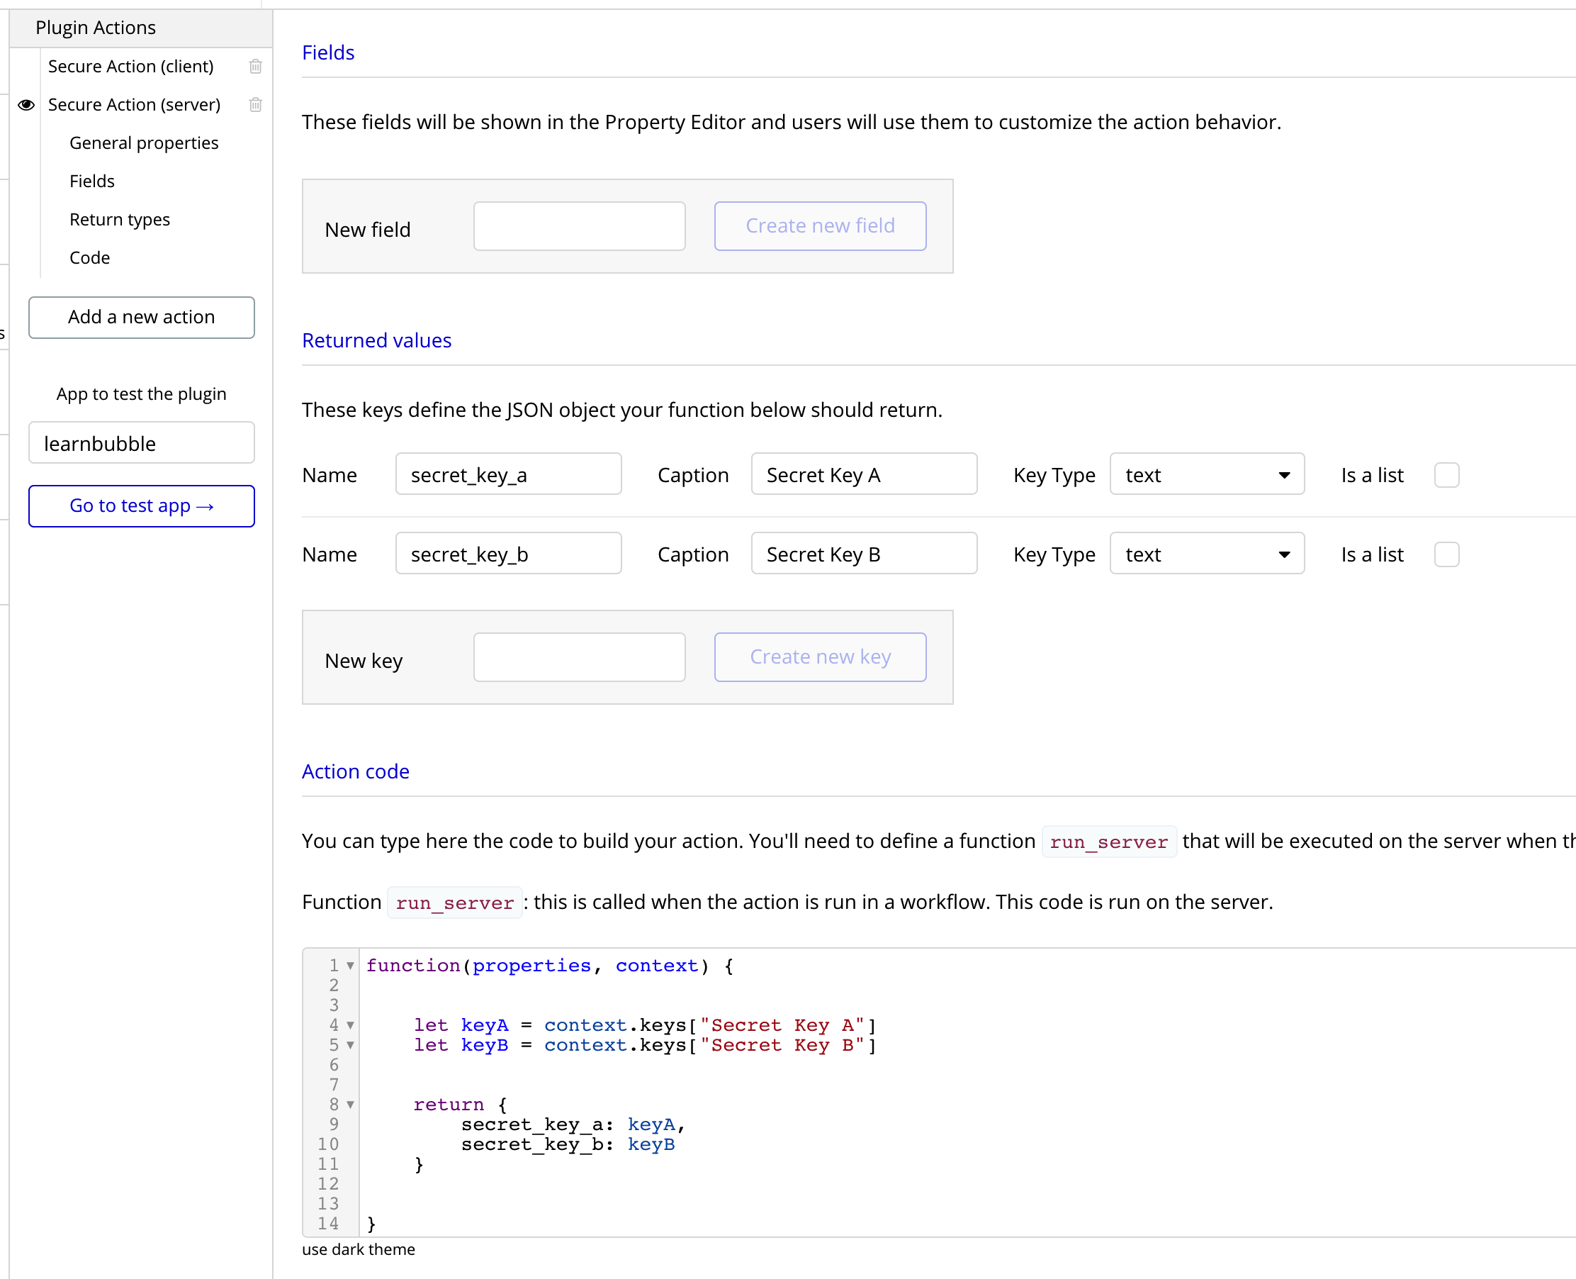Check 'Is a list' for secret_key_b
Viewport: 1576px width, 1279px height.
click(1446, 554)
